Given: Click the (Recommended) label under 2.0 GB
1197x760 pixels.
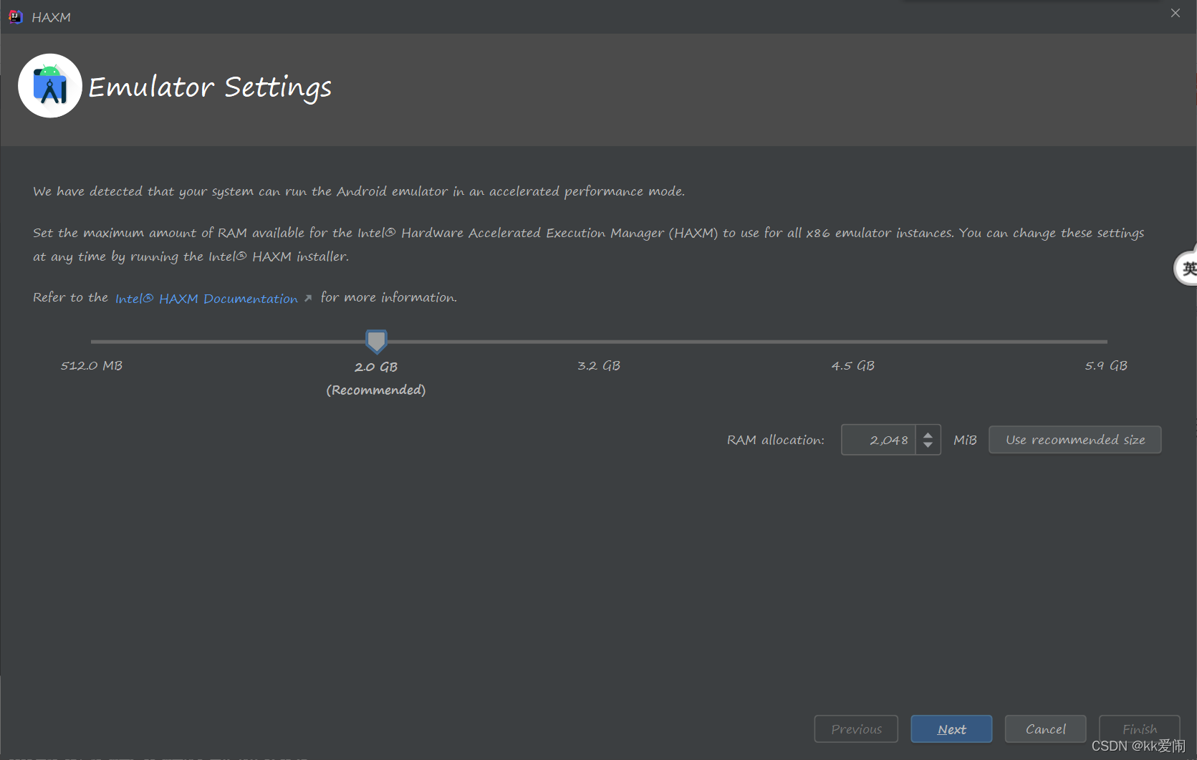Looking at the screenshot, I should 376,390.
